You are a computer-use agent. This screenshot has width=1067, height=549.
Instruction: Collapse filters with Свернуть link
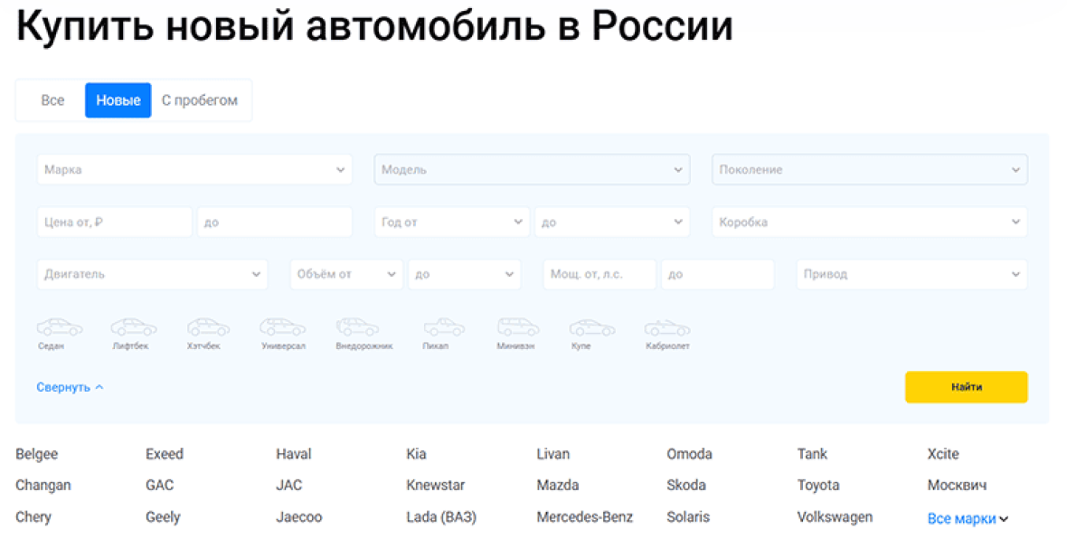71,387
